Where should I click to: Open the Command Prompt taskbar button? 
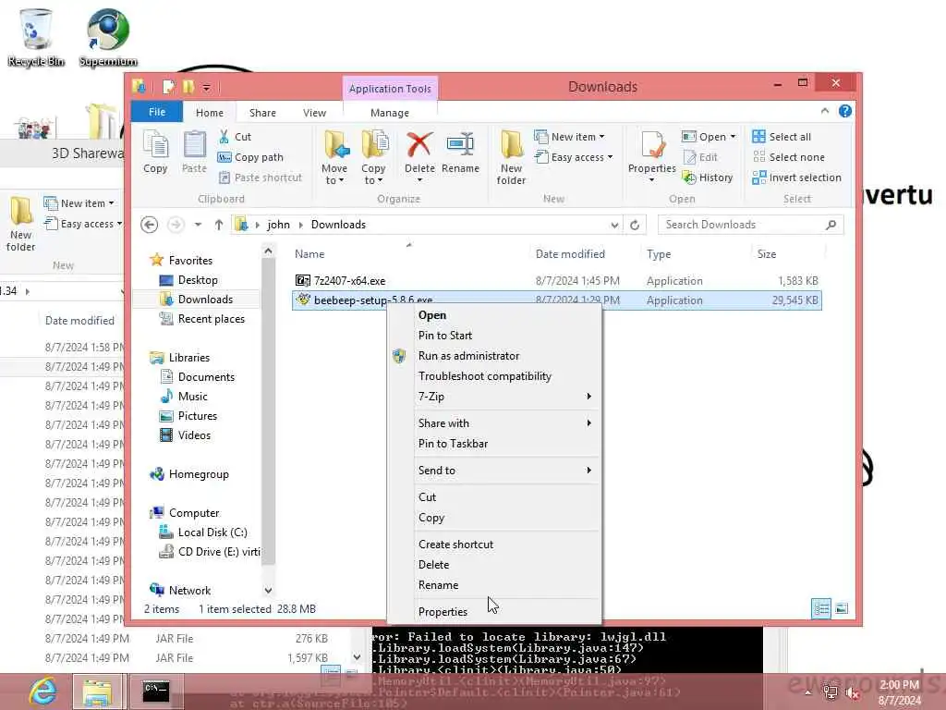click(x=155, y=692)
